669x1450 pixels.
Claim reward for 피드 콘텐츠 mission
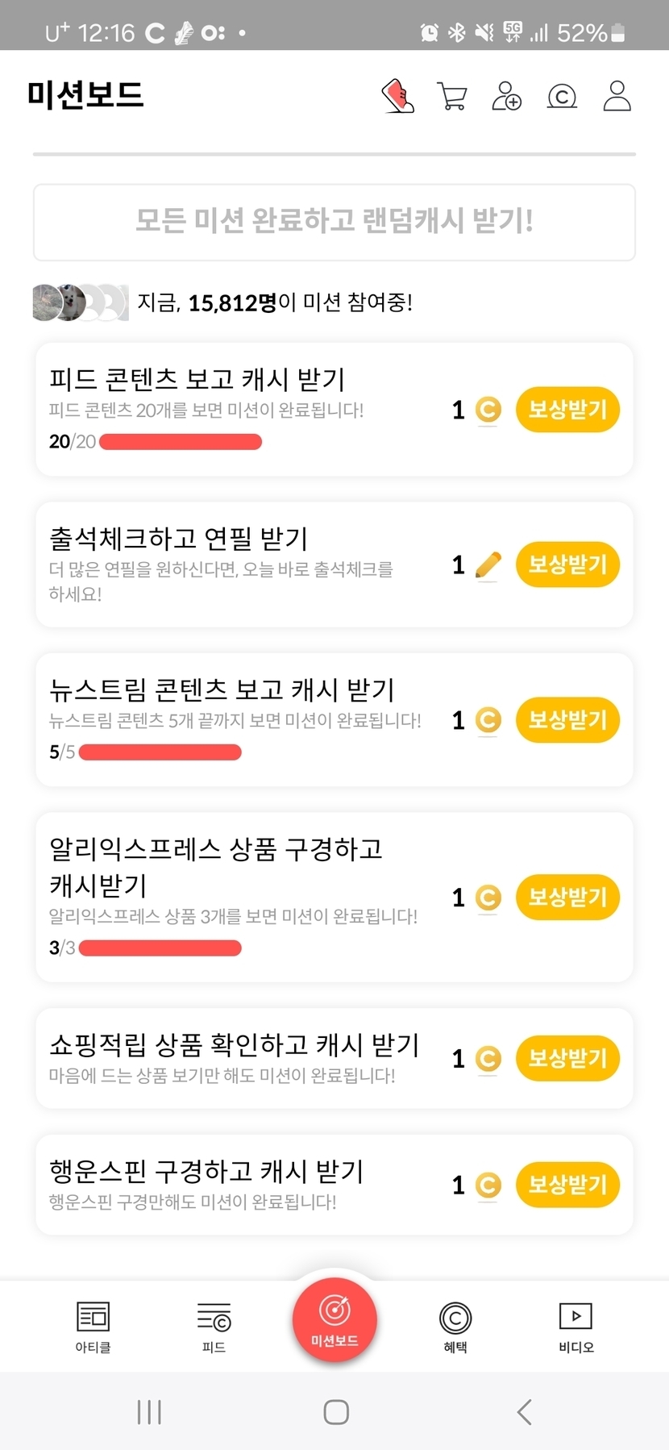pyautogui.click(x=567, y=410)
